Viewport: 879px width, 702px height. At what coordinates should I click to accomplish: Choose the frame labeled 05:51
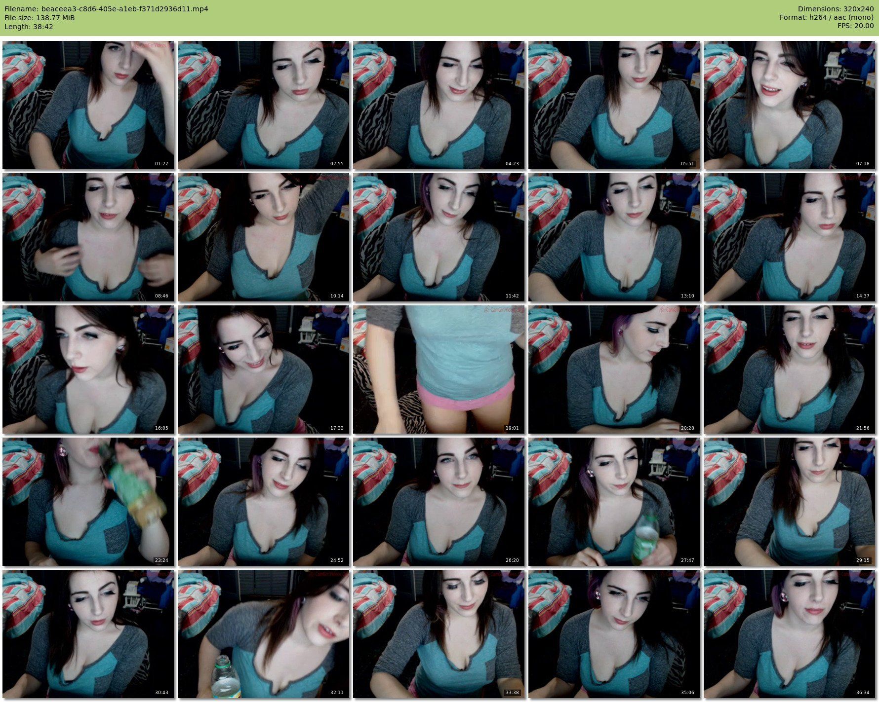point(614,105)
